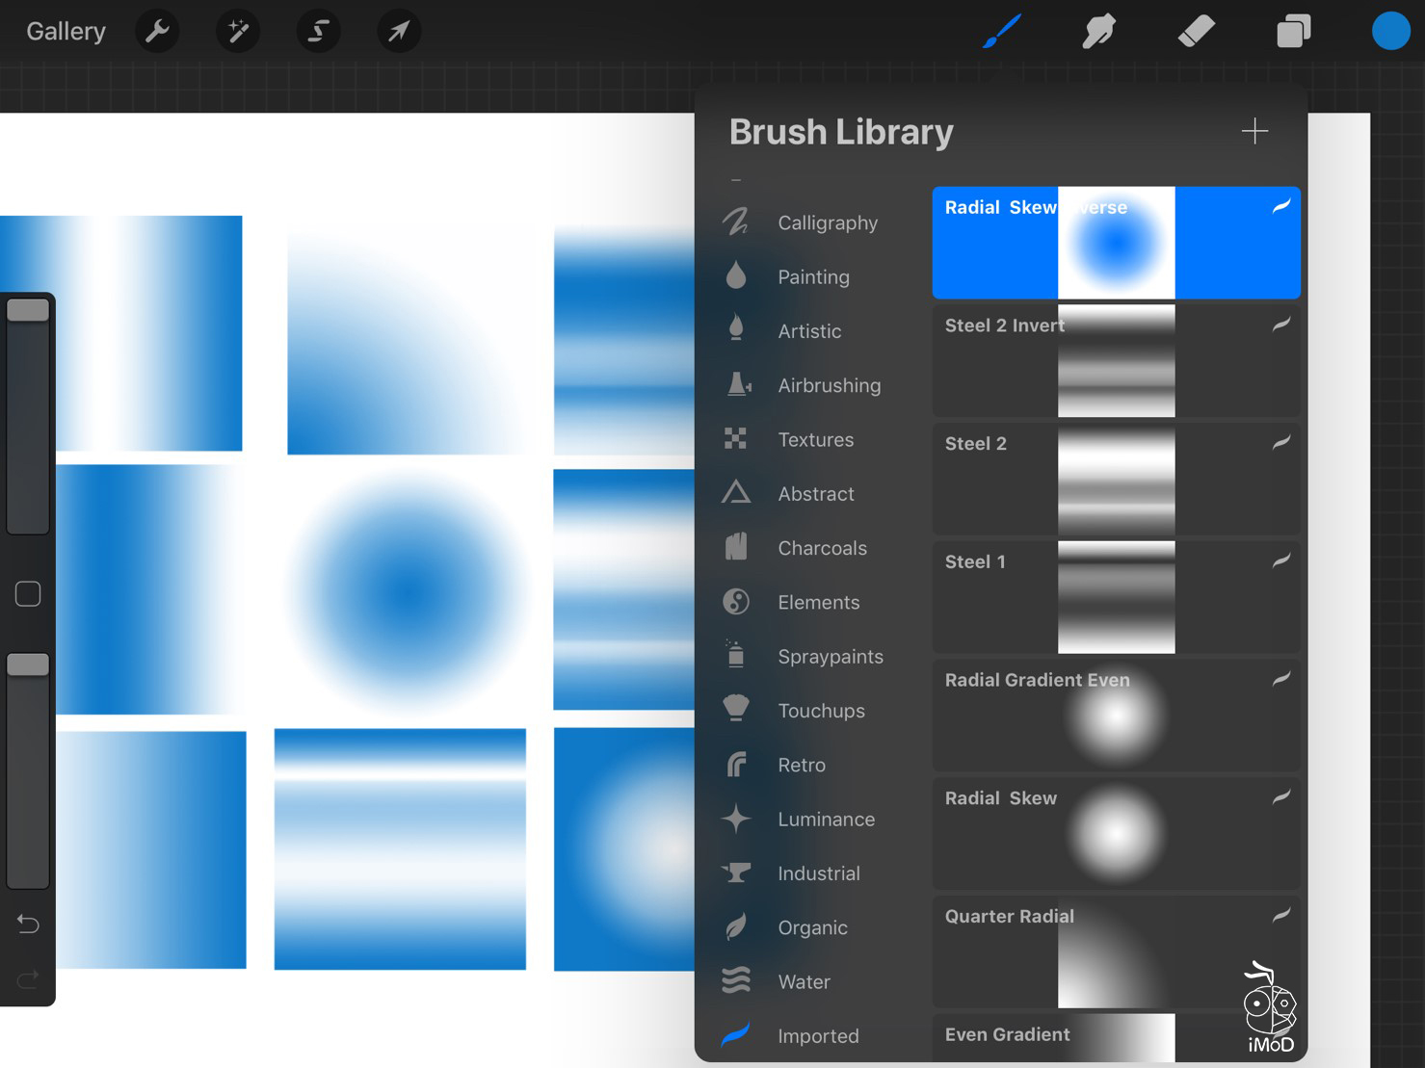Choose the Steel 2 Invert brush
Screen dimensions: 1425x1068
1116,361
